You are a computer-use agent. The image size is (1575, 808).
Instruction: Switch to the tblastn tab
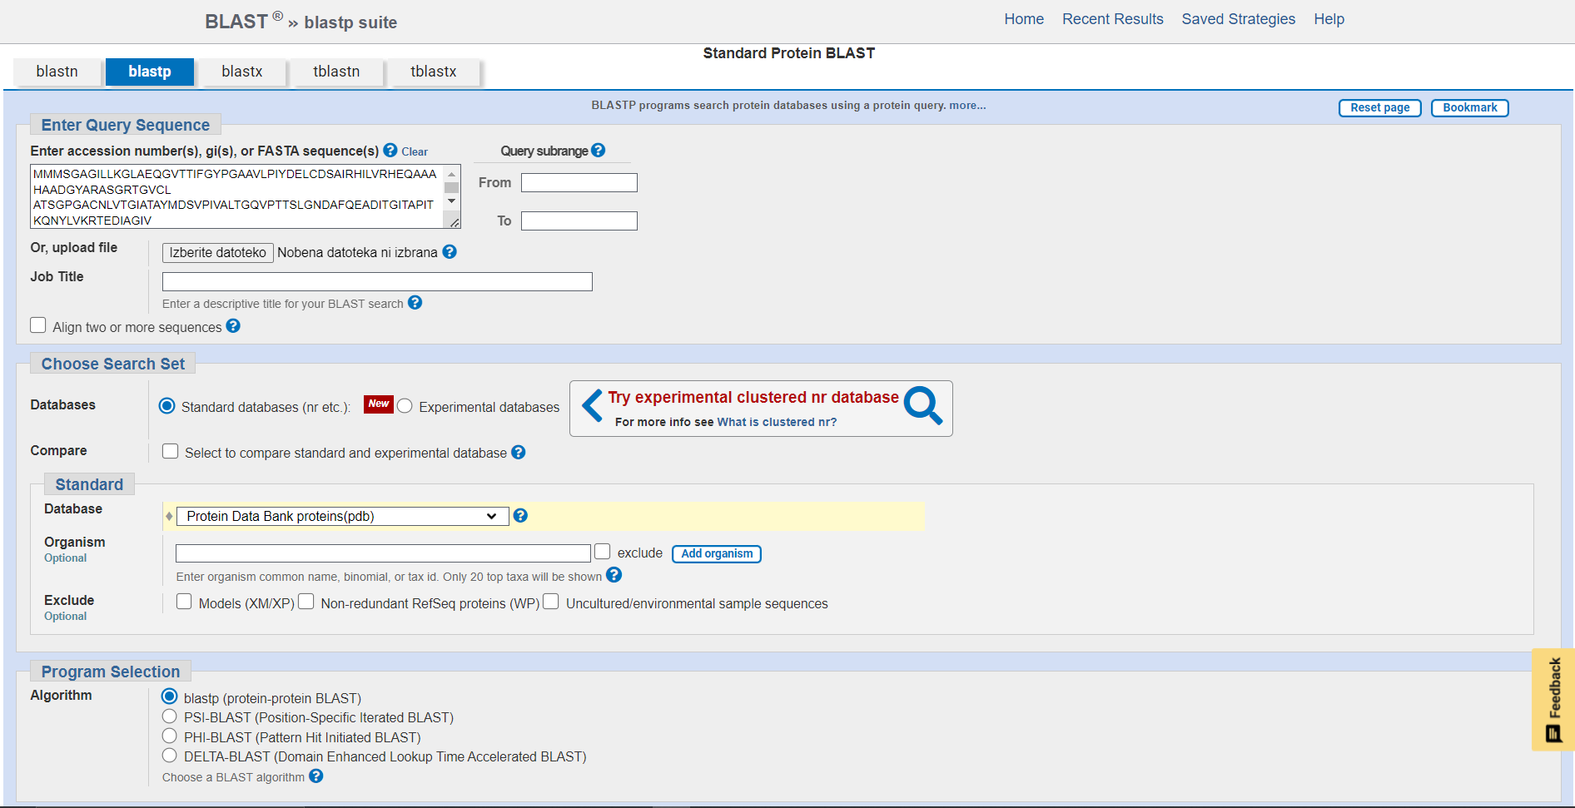[x=336, y=72]
